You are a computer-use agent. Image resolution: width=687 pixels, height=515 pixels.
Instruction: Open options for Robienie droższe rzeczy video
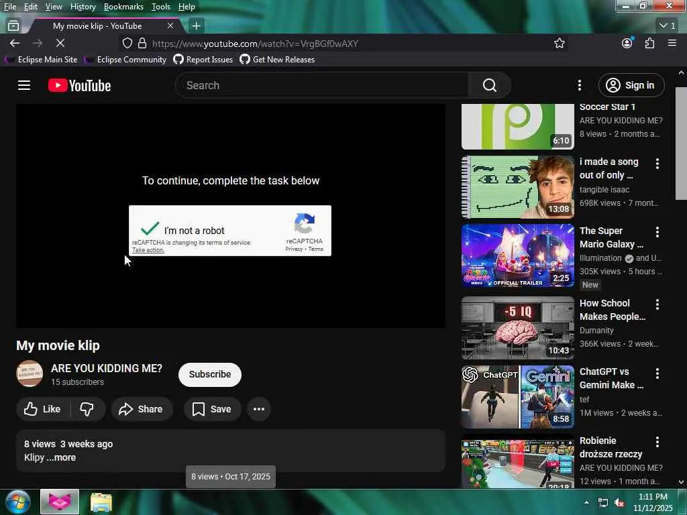(657, 442)
